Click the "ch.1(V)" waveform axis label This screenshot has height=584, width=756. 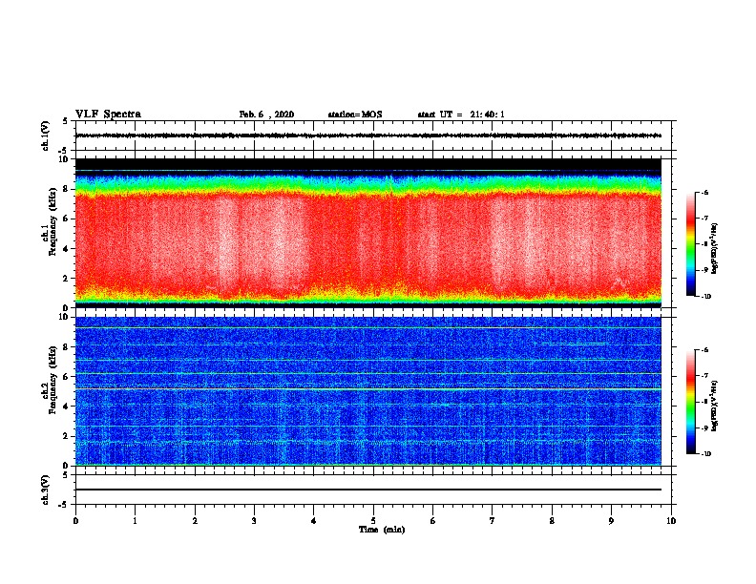45,136
